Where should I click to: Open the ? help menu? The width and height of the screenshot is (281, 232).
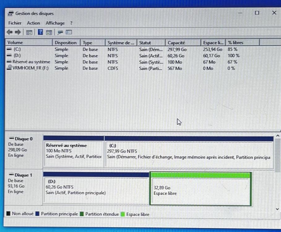pos(71,23)
